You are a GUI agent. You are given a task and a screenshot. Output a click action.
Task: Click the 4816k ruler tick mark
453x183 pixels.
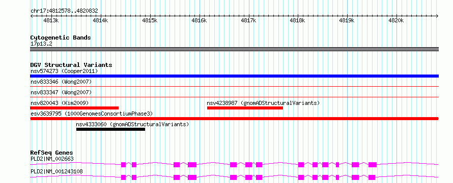coord(200,16)
